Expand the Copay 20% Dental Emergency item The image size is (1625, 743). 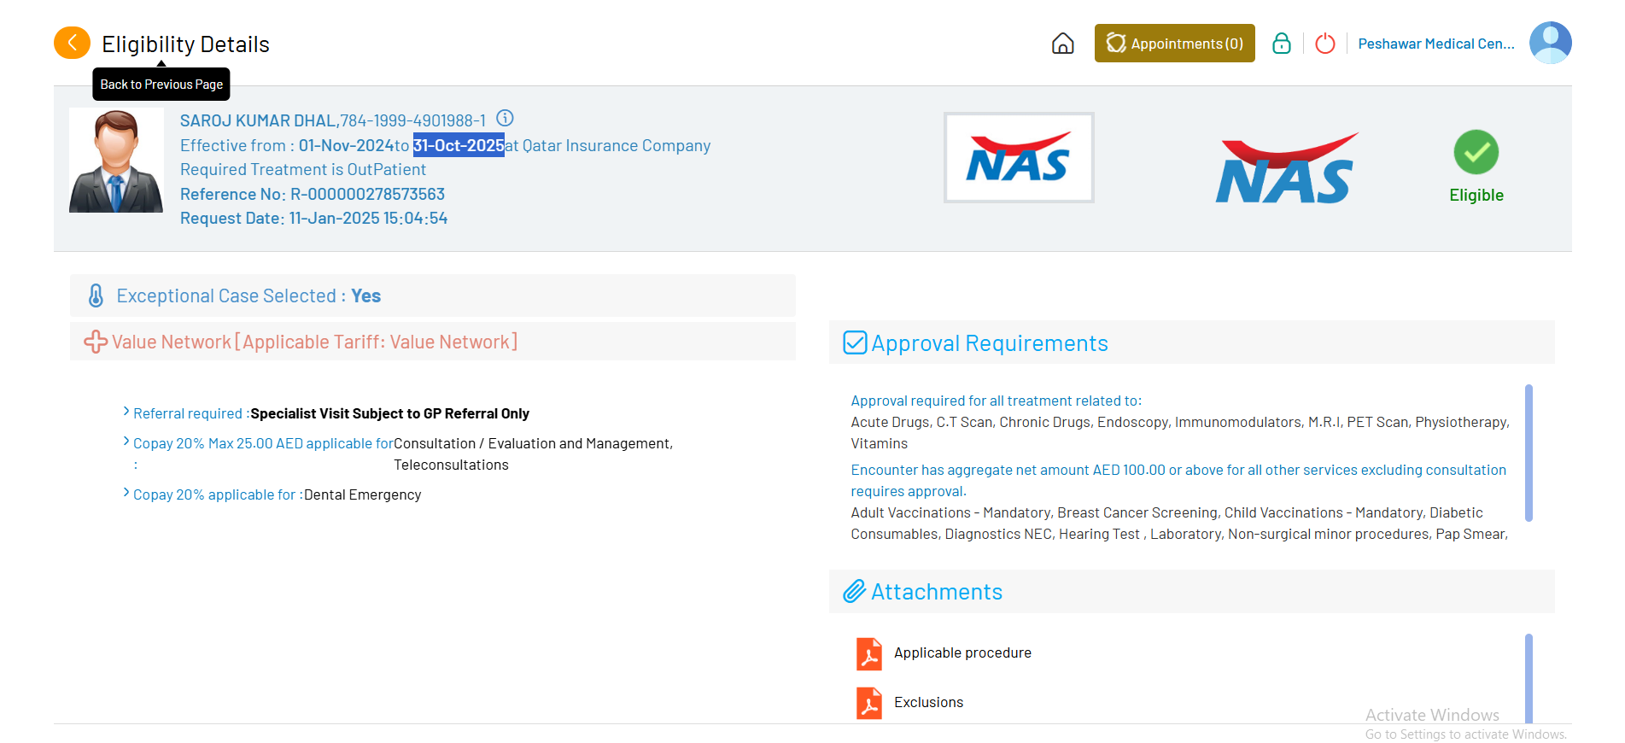click(x=126, y=493)
